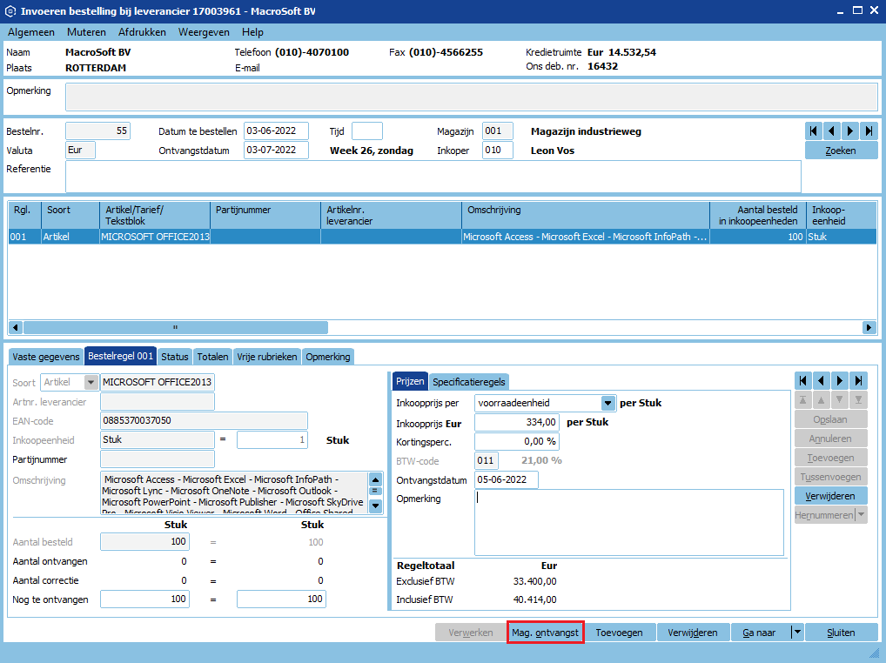The width and height of the screenshot is (886, 663).
Task: Open the Specificatieregels tab
Action: tap(468, 381)
